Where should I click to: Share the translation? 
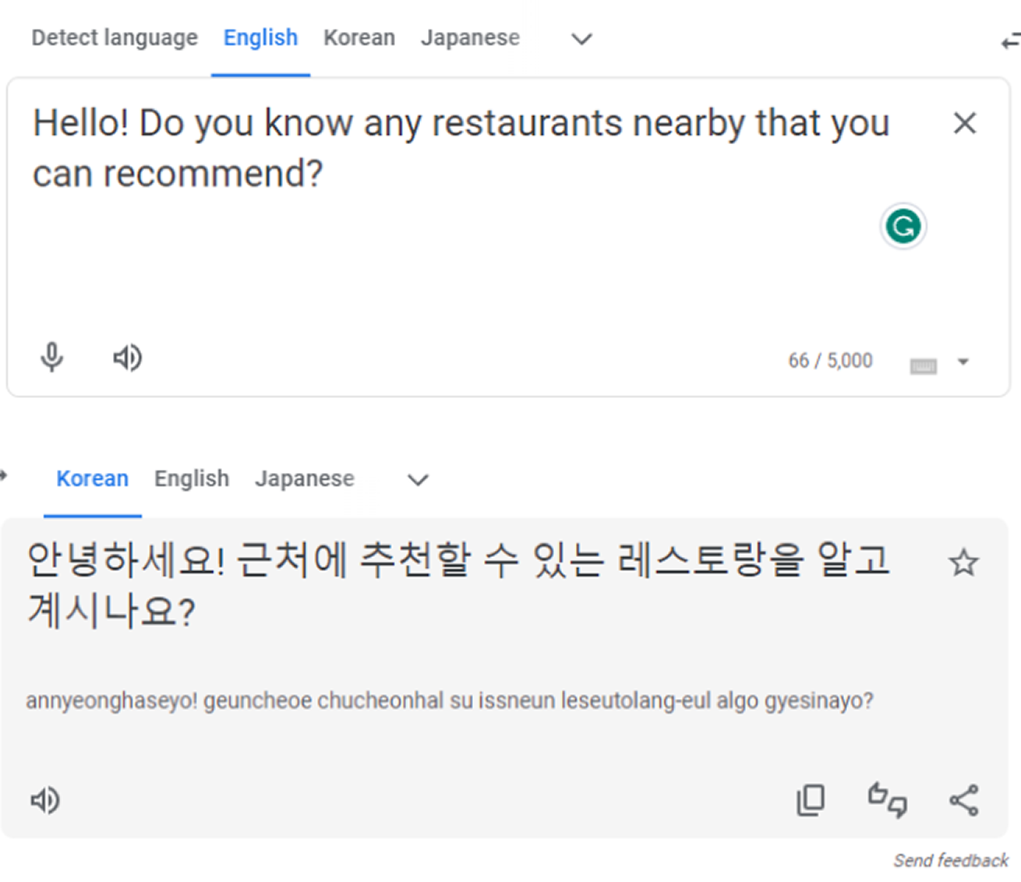coord(964,800)
